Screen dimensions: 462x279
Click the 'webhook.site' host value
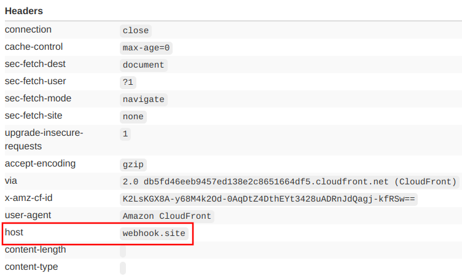pos(153,234)
